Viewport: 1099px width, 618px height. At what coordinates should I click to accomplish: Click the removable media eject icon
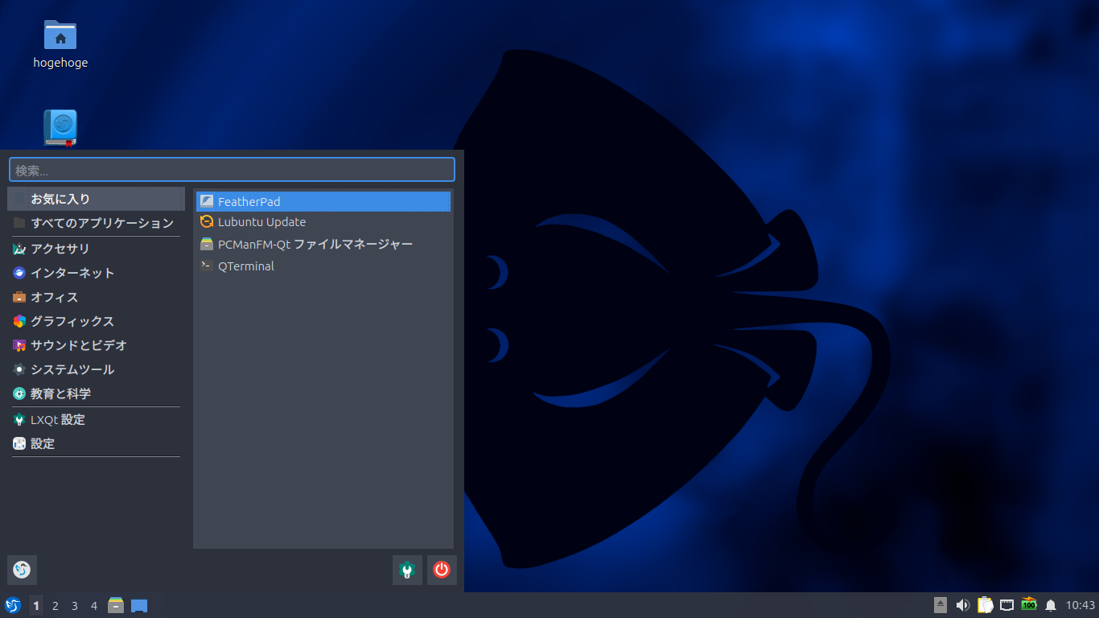[941, 605]
